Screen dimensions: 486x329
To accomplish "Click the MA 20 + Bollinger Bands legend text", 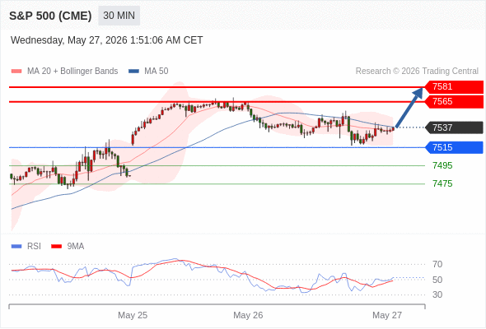I will coord(72,72).
